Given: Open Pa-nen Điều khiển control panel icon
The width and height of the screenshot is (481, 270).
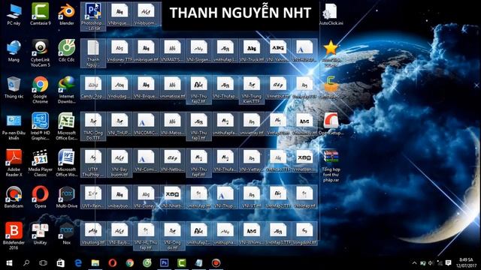Looking at the screenshot, I should coord(14,127).
